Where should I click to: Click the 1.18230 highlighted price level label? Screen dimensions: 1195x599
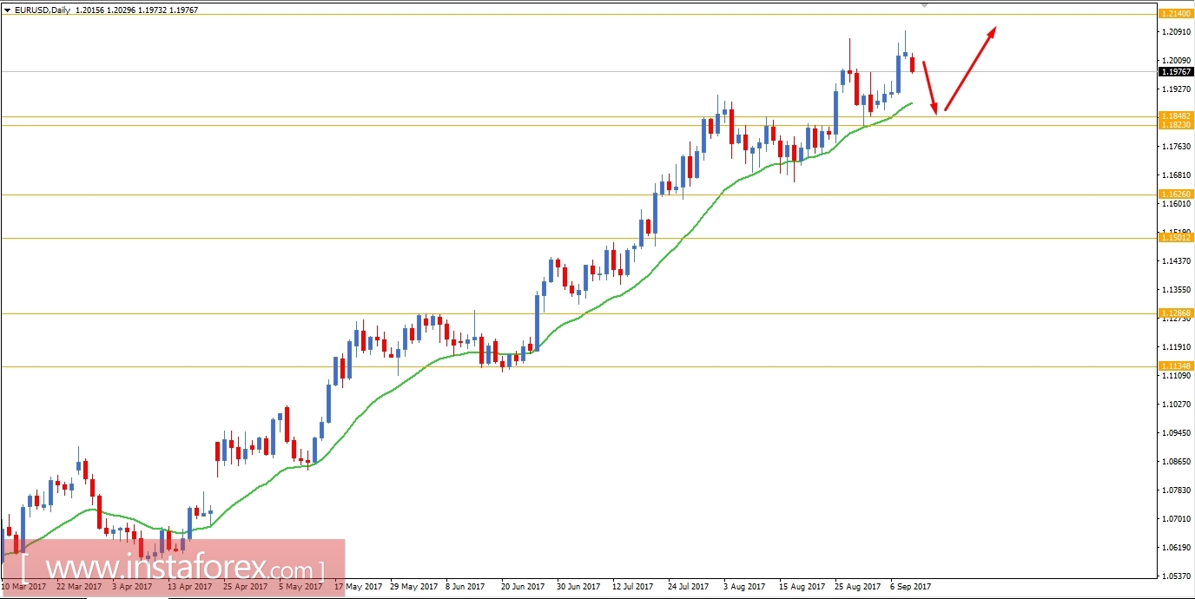click(1178, 124)
